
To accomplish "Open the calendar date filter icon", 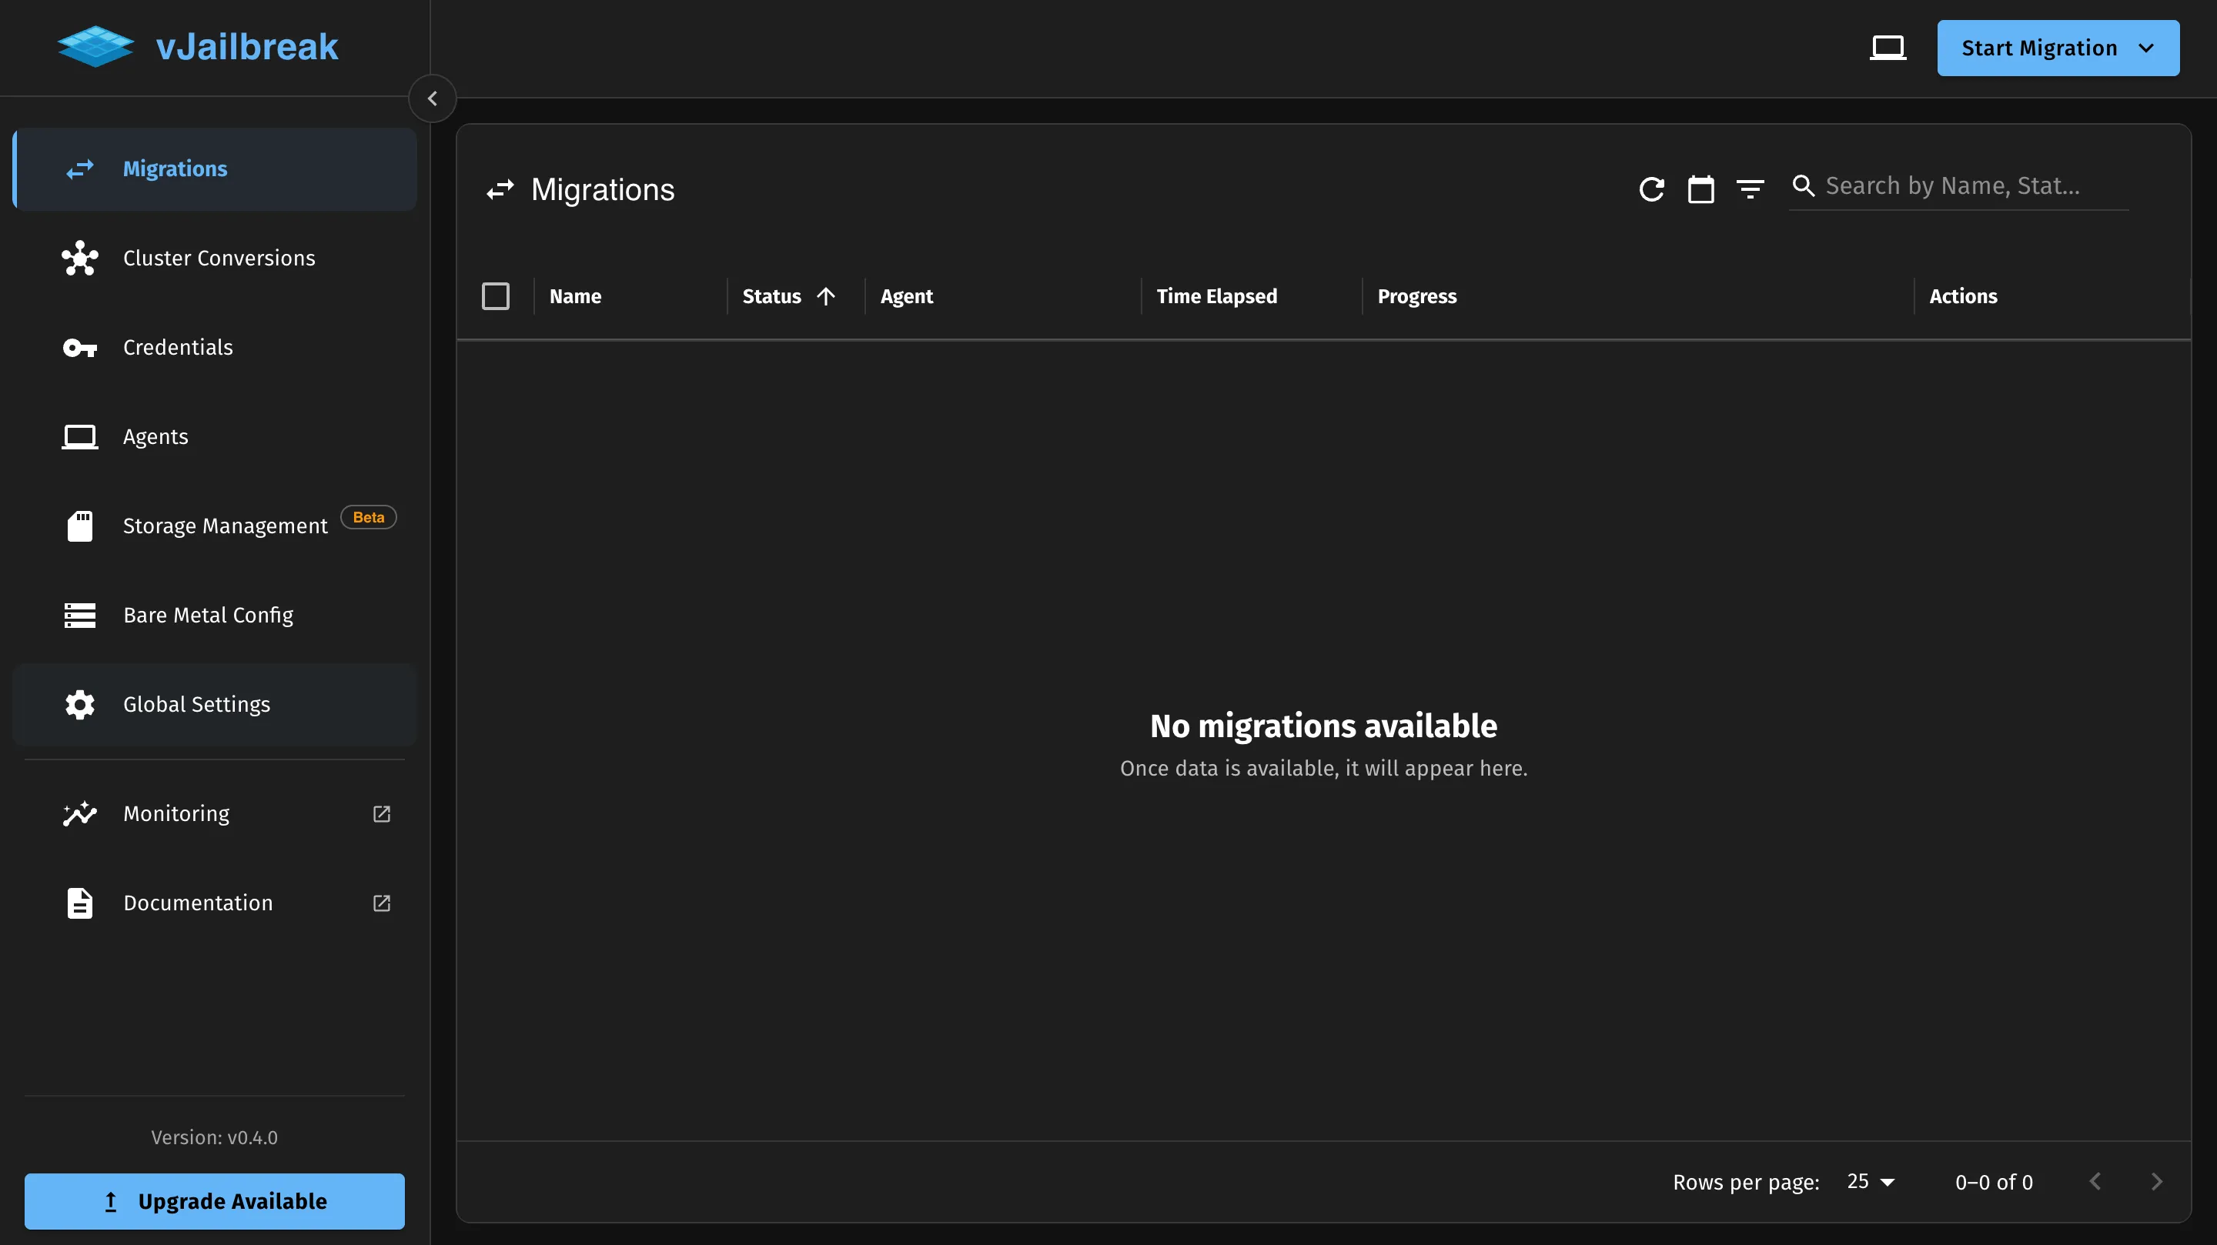I will (x=1700, y=189).
